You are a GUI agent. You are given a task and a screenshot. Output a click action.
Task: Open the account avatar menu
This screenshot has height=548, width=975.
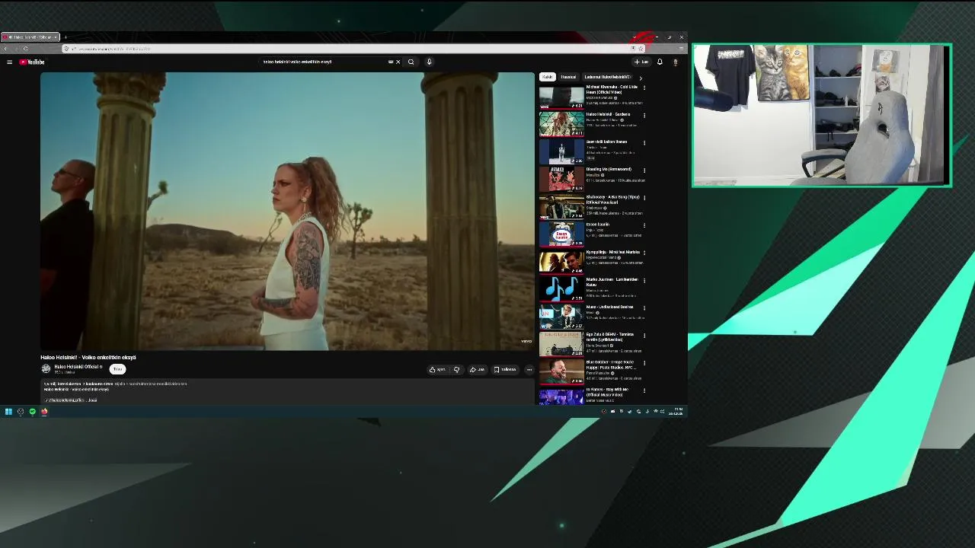pyautogui.click(x=675, y=62)
